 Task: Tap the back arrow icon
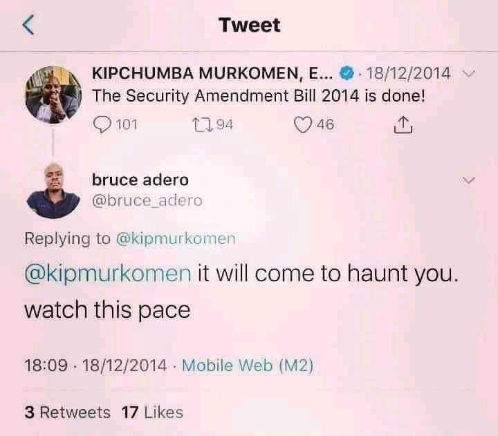click(x=28, y=24)
